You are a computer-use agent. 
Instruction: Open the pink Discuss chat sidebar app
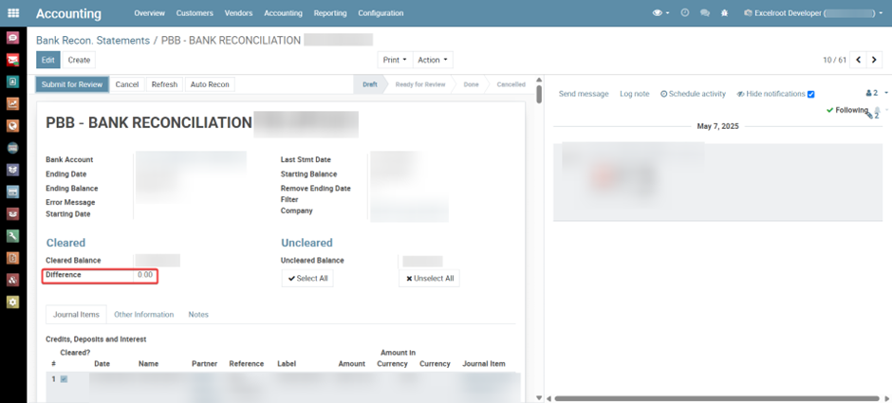(x=12, y=38)
